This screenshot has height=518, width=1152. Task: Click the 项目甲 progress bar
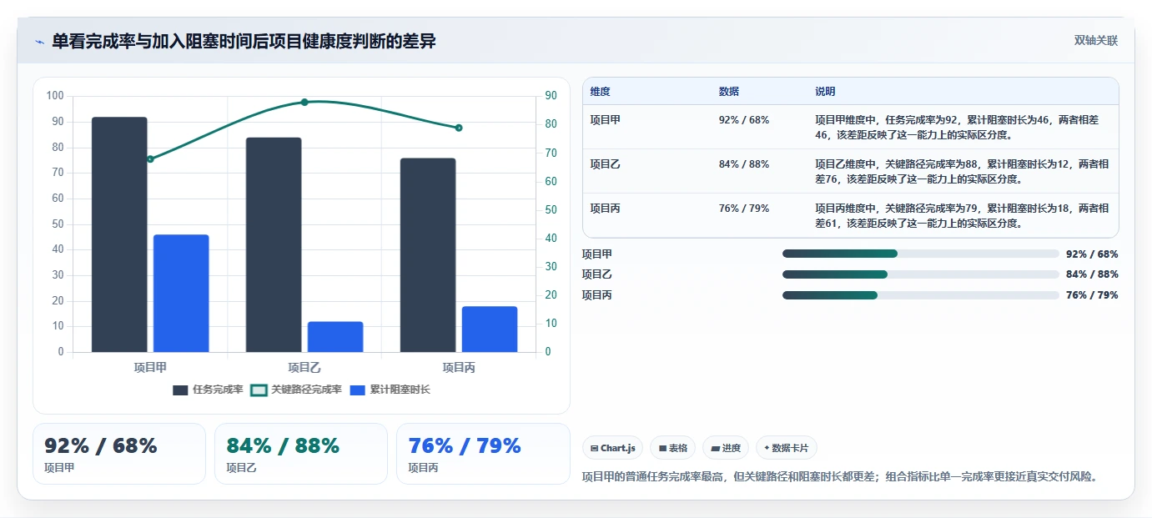[921, 254]
